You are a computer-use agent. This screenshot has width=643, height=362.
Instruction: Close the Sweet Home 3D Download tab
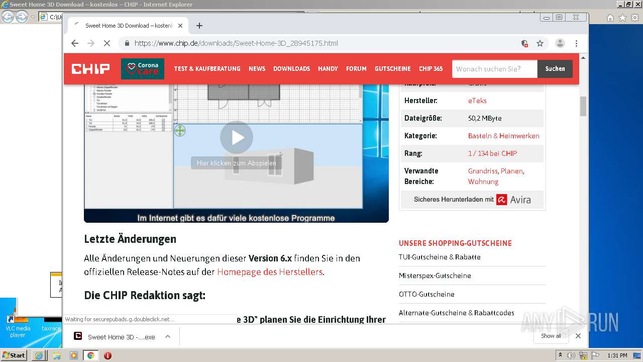(x=180, y=26)
